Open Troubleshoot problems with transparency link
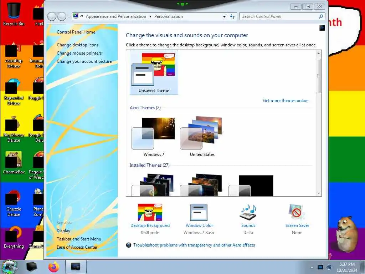The height and width of the screenshot is (274, 365). [x=194, y=245]
